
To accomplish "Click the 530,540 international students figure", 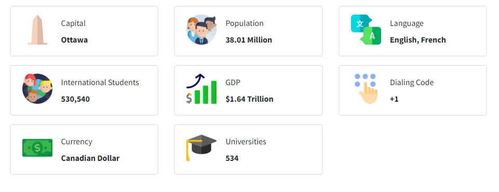I will click(75, 99).
